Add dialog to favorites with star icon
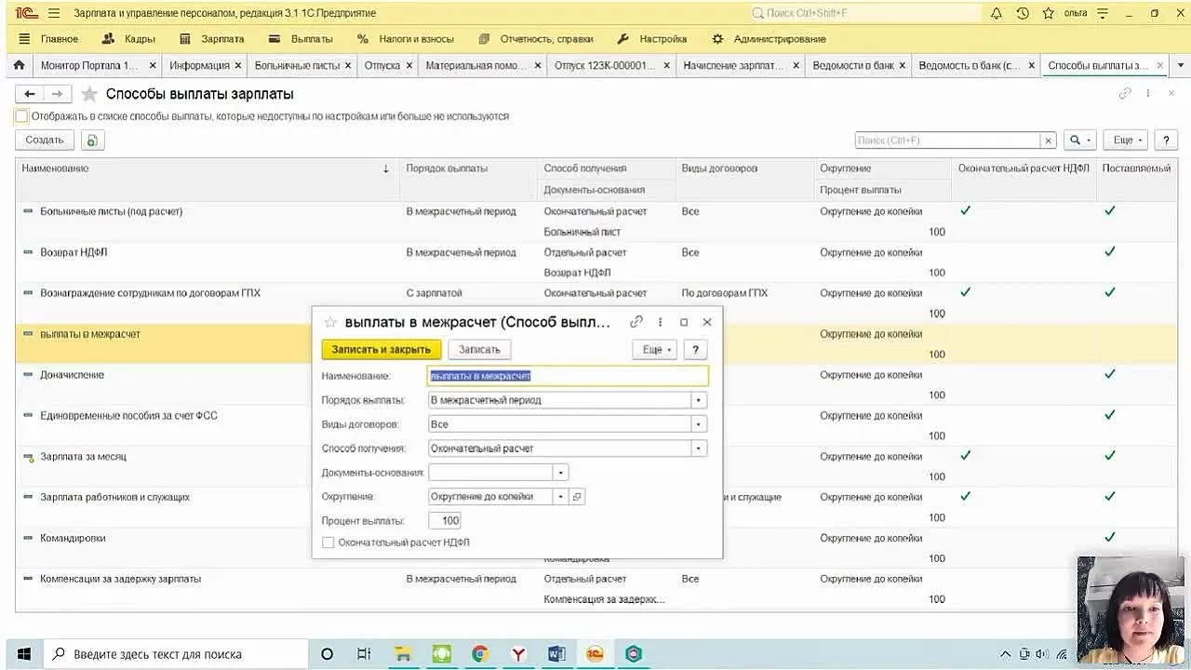The image size is (1191, 670). (x=330, y=322)
